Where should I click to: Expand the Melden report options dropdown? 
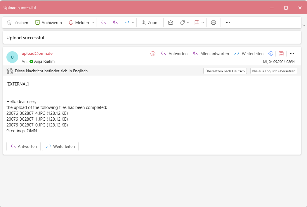[x=93, y=22]
